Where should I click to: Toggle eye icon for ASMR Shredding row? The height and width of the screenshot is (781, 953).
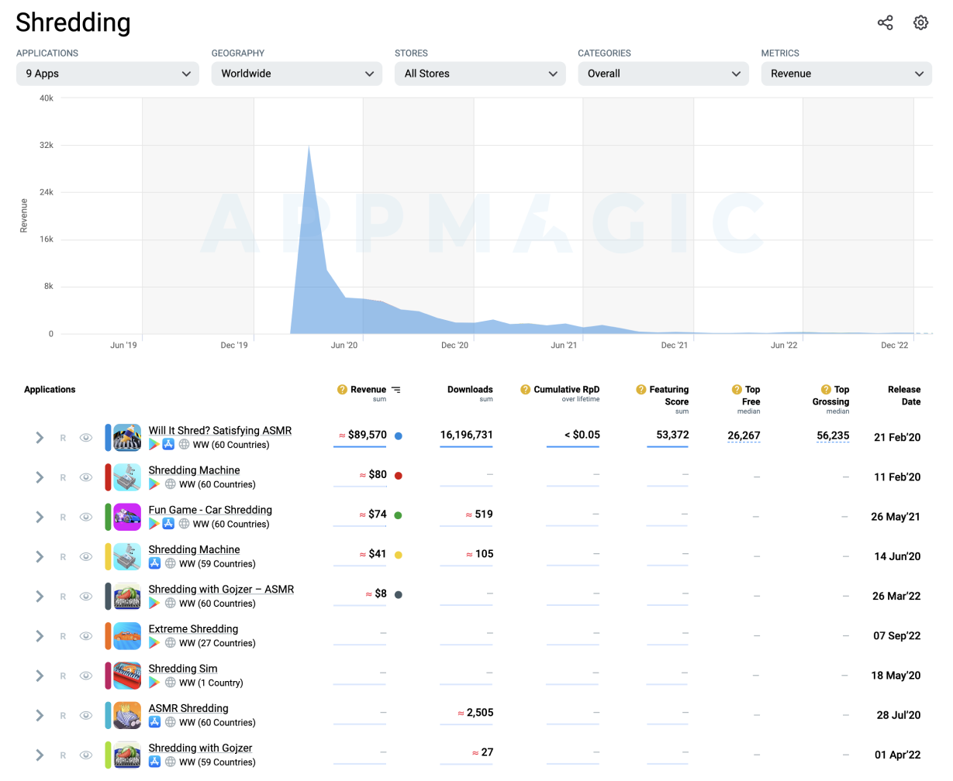pyautogui.click(x=86, y=715)
